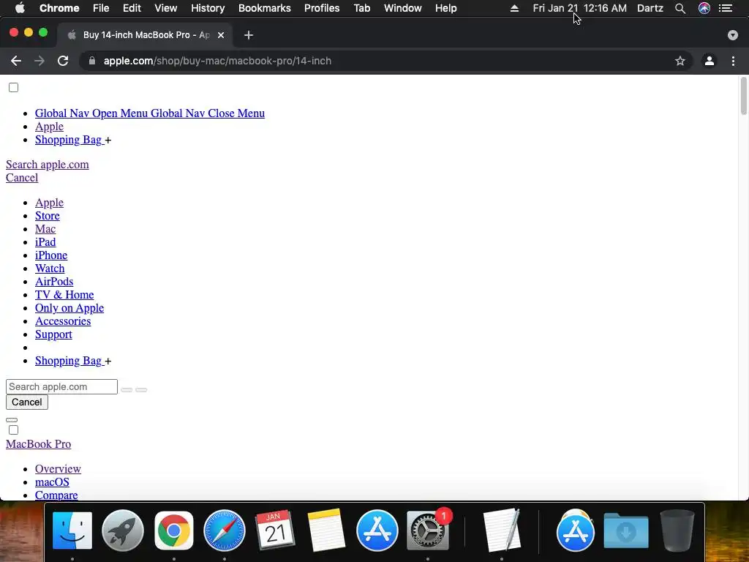
Task: Open Spotlight search in menu bar
Action: [680, 8]
